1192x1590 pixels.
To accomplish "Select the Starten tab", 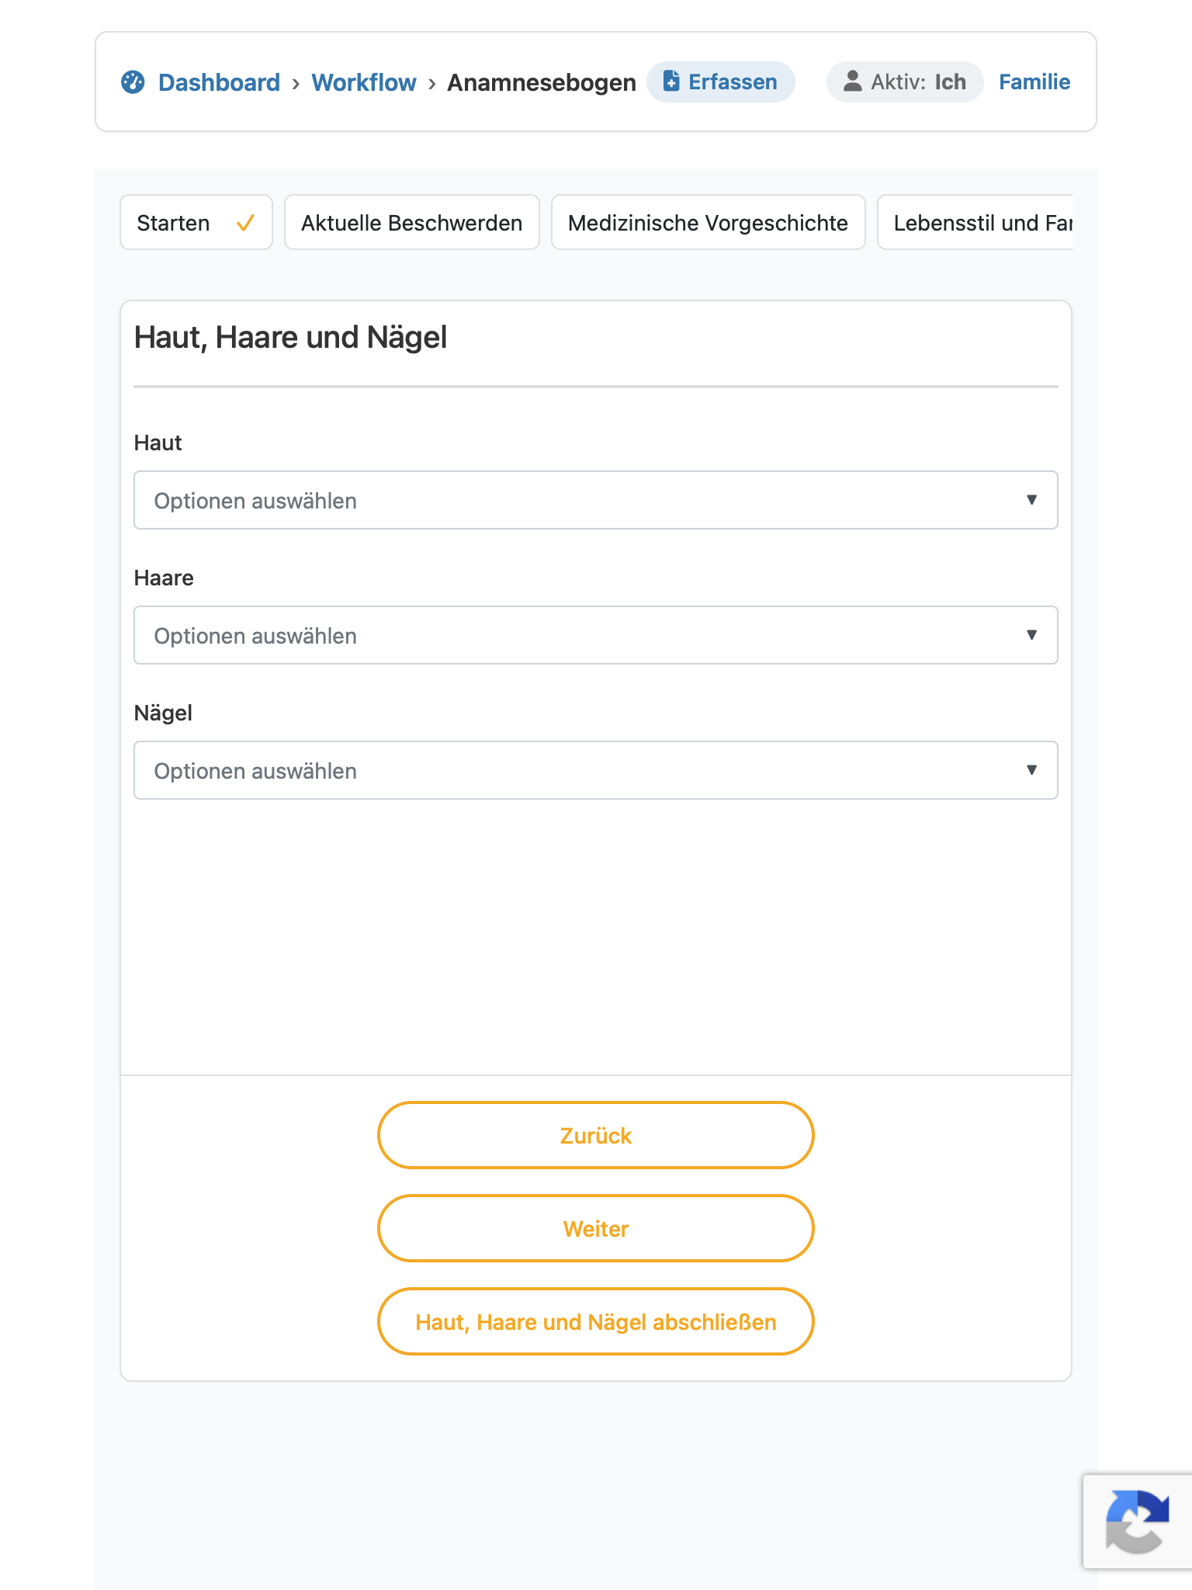I will (196, 222).
